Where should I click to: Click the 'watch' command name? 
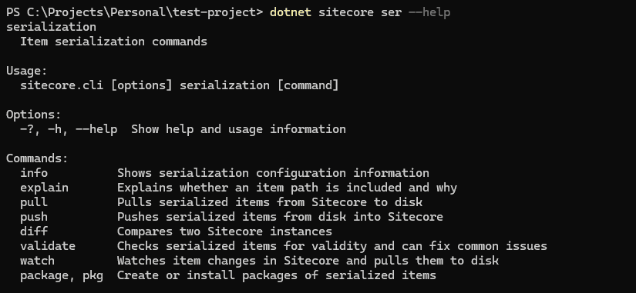click(37, 260)
